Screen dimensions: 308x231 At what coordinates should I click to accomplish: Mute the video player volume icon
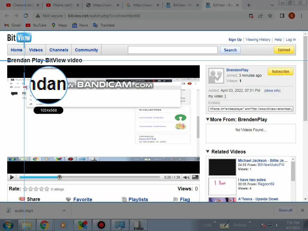point(186,177)
